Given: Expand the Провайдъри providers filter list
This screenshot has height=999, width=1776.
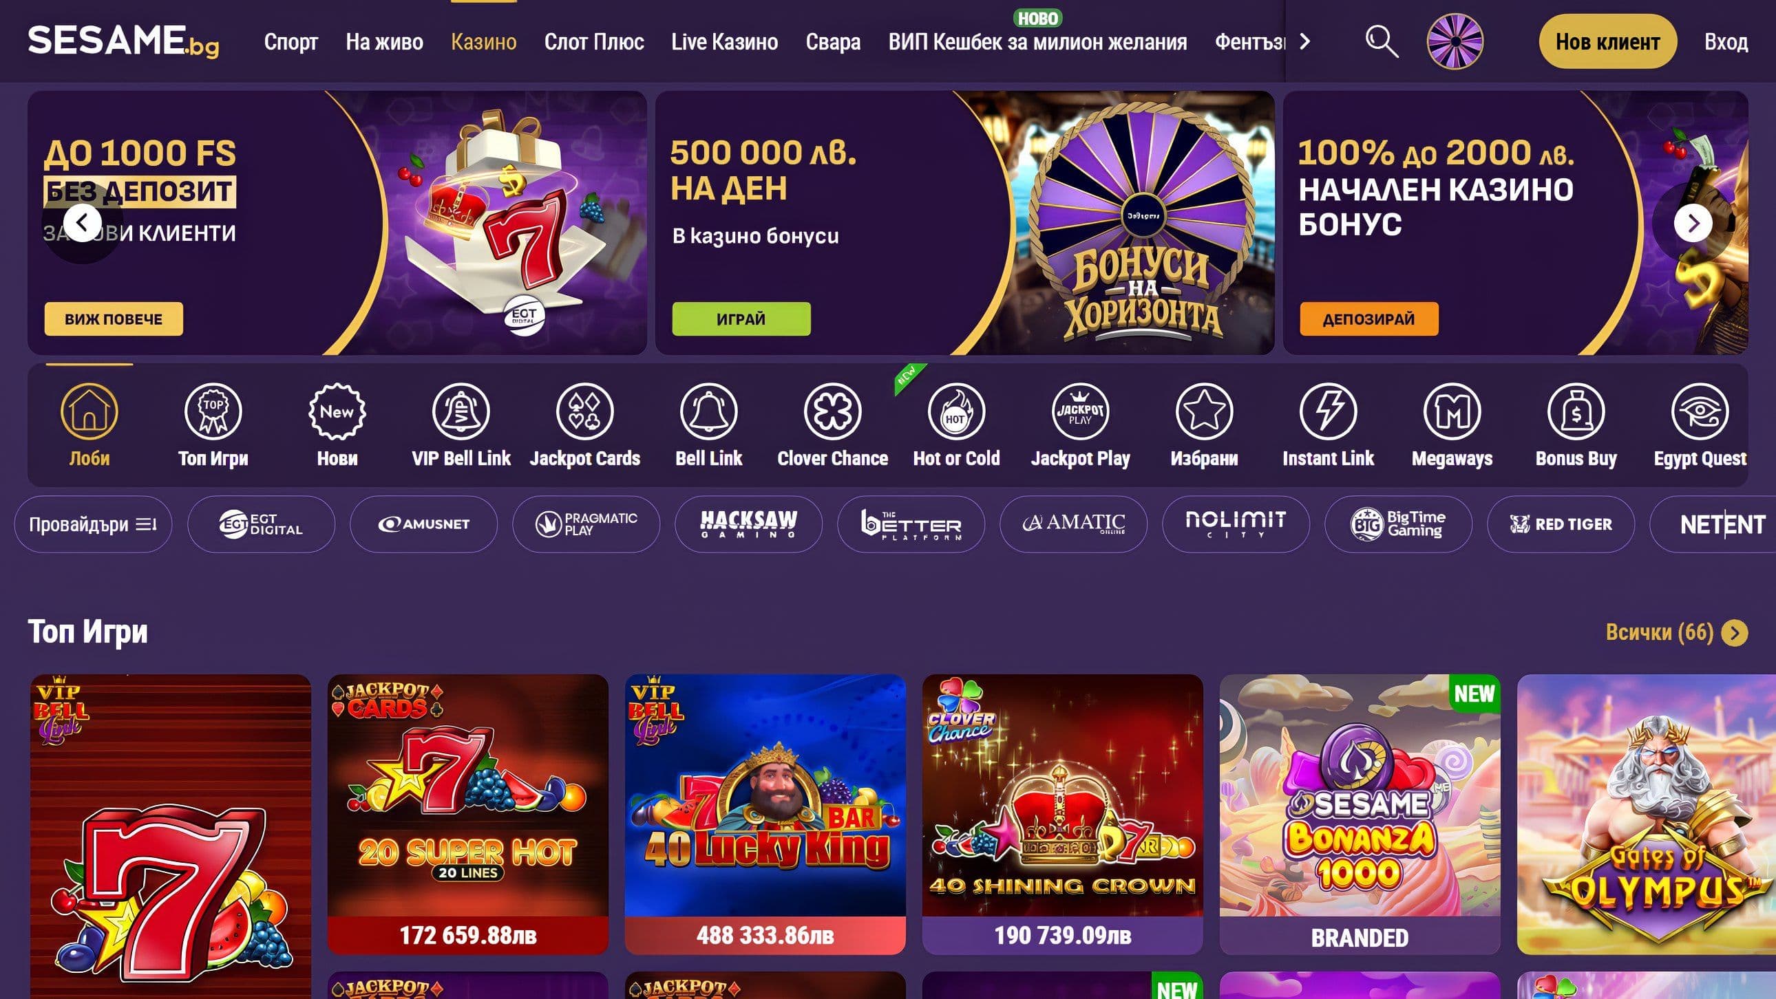Looking at the screenshot, I should pyautogui.click(x=93, y=524).
